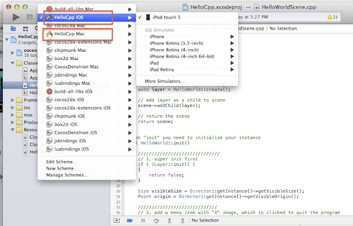Select the Project navigator folder icon

point(13,29)
